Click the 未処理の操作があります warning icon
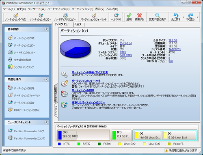The height and width of the screenshot is (155, 203). click(166, 151)
